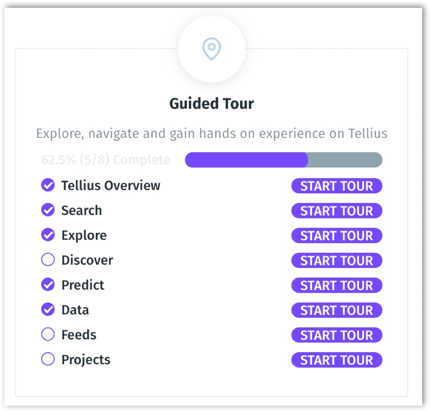Toggle the Search completed checkmark
The width and height of the screenshot is (430, 411).
[x=48, y=210]
